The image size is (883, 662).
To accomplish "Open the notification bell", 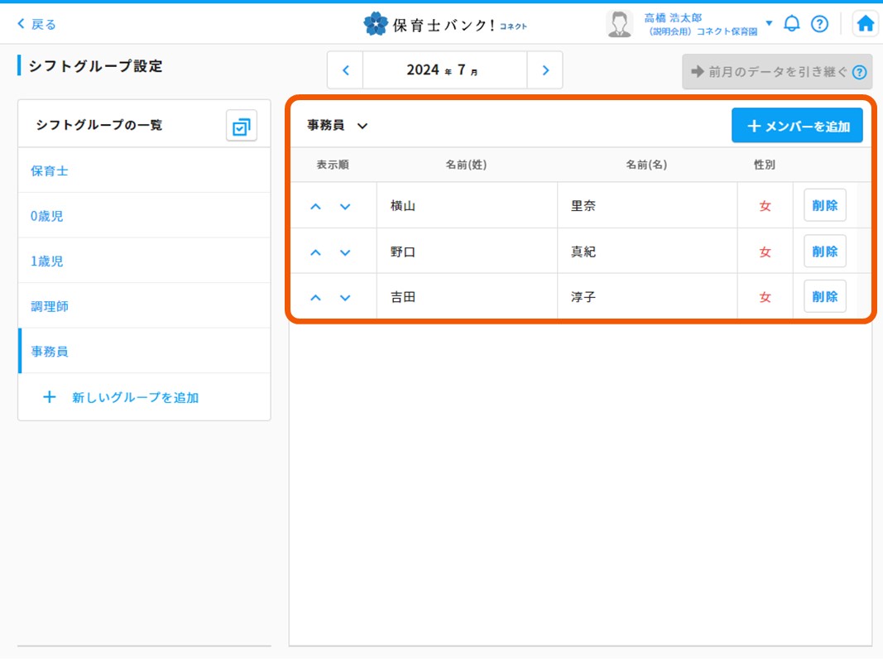I will 792,24.
